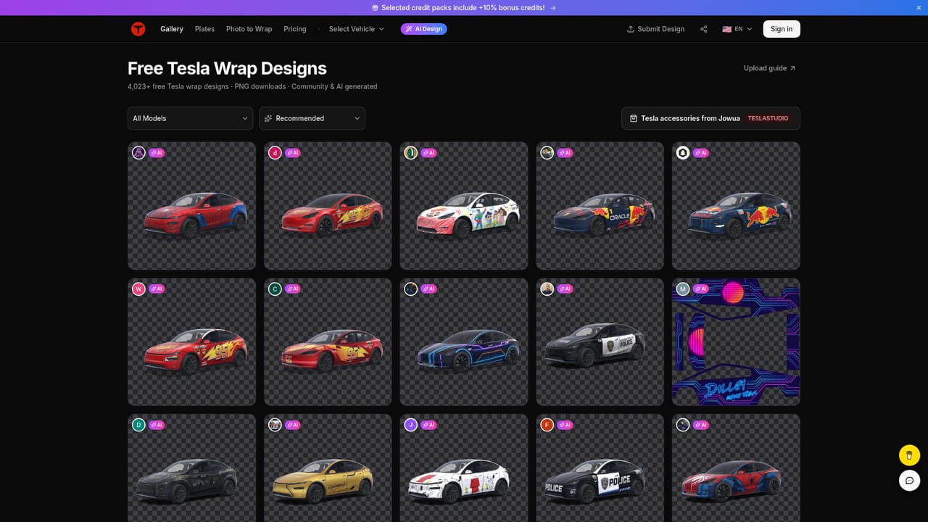
Task: Open Tesla accessories from Jowua link
Action: pyautogui.click(x=710, y=118)
